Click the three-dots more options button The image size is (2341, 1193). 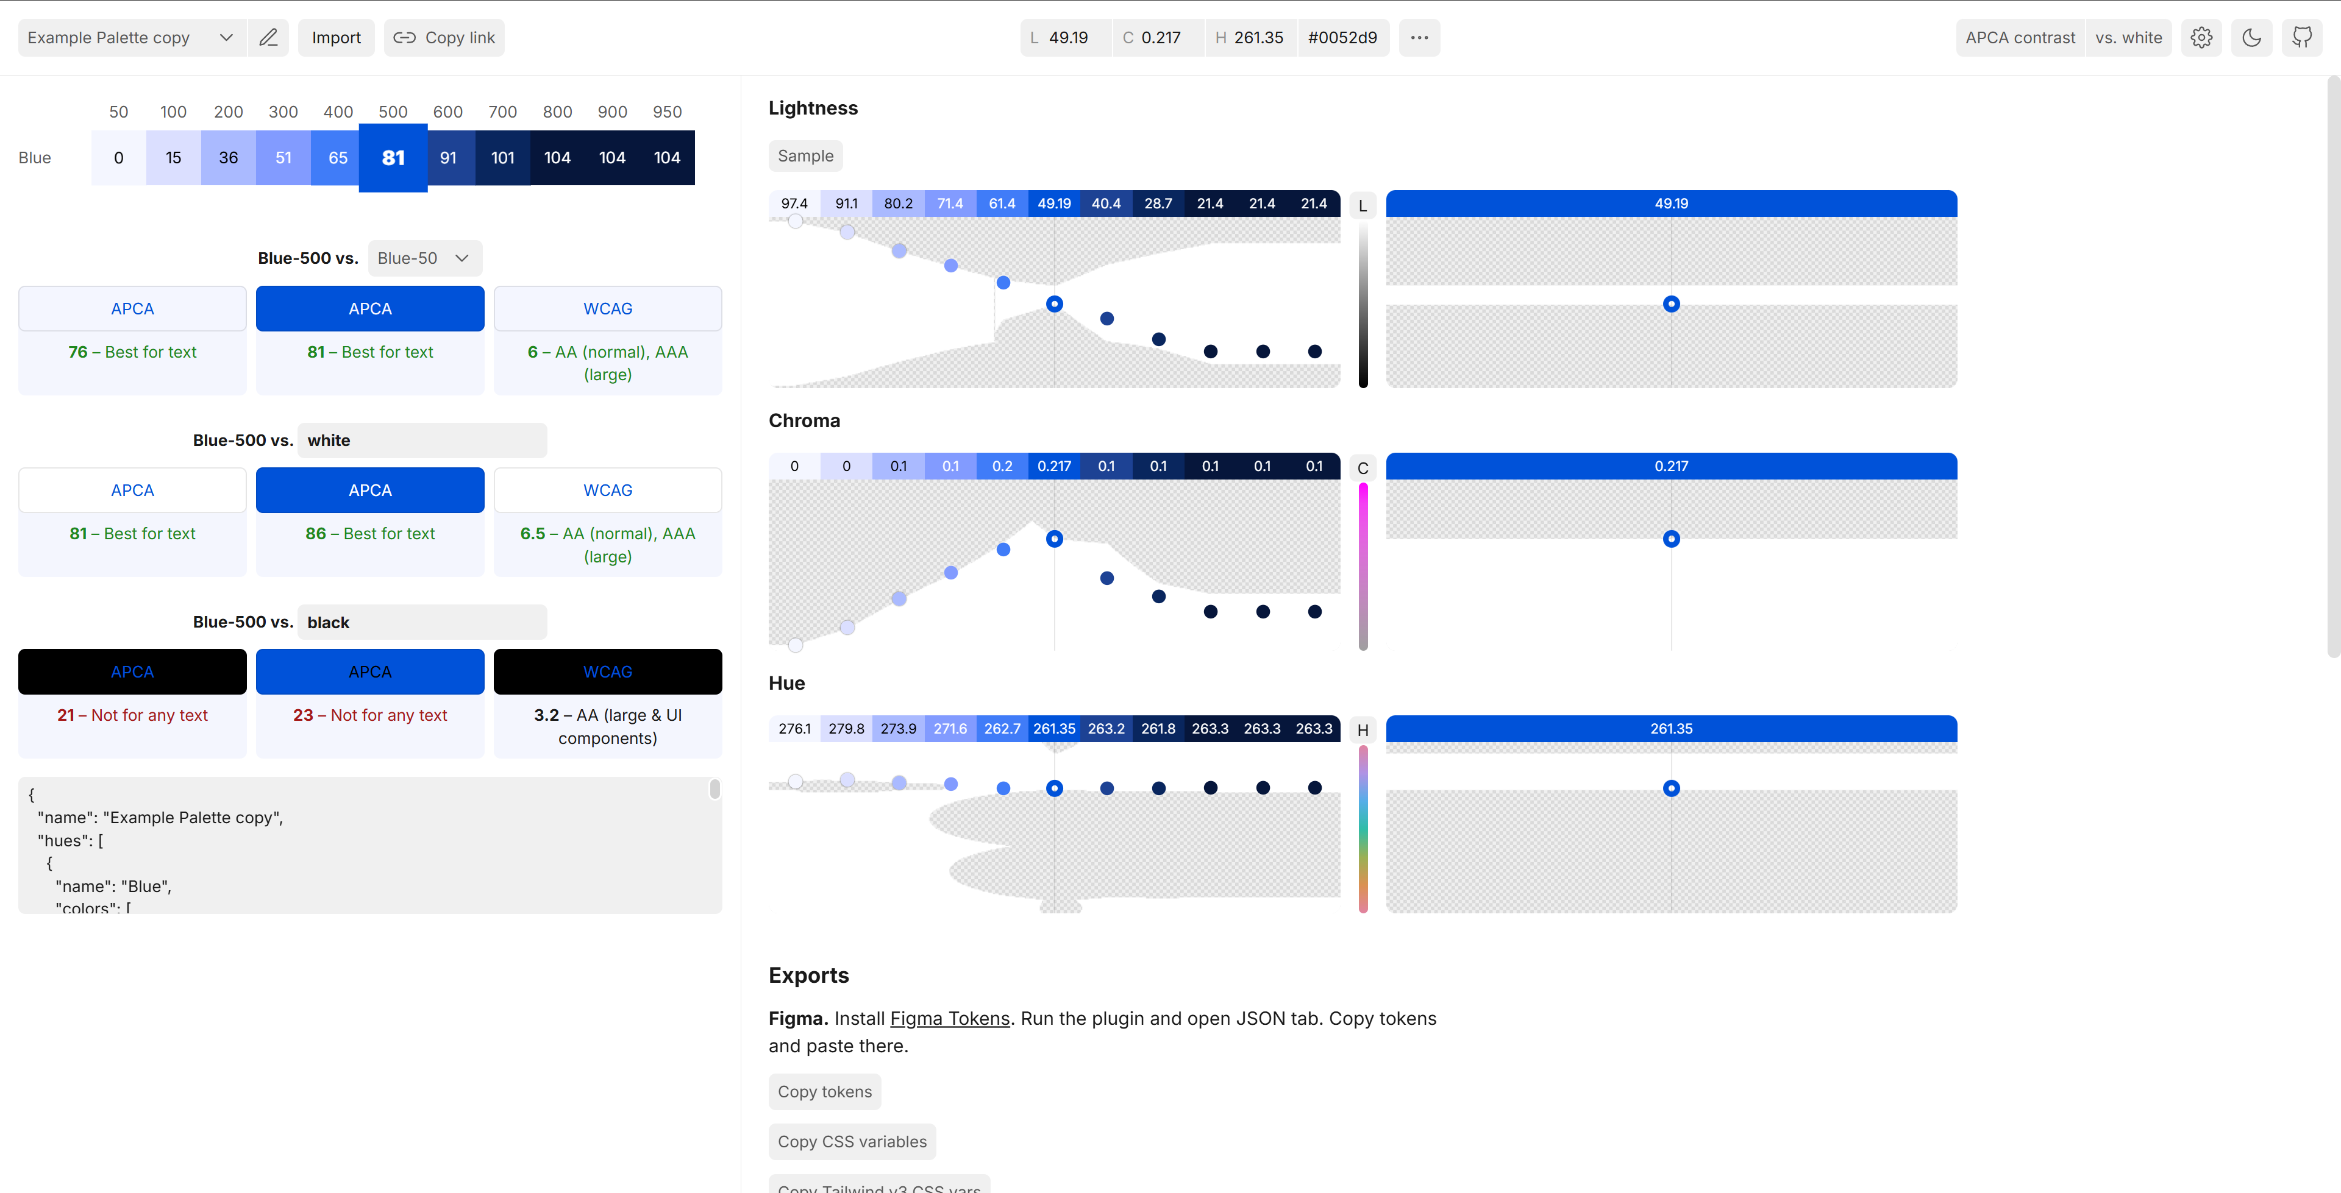1419,37
